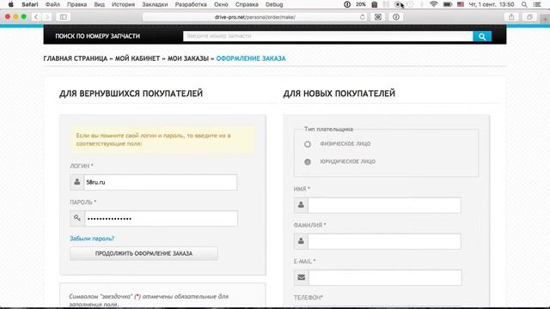Open the История menu
The image size is (550, 309).
(x=123, y=4)
